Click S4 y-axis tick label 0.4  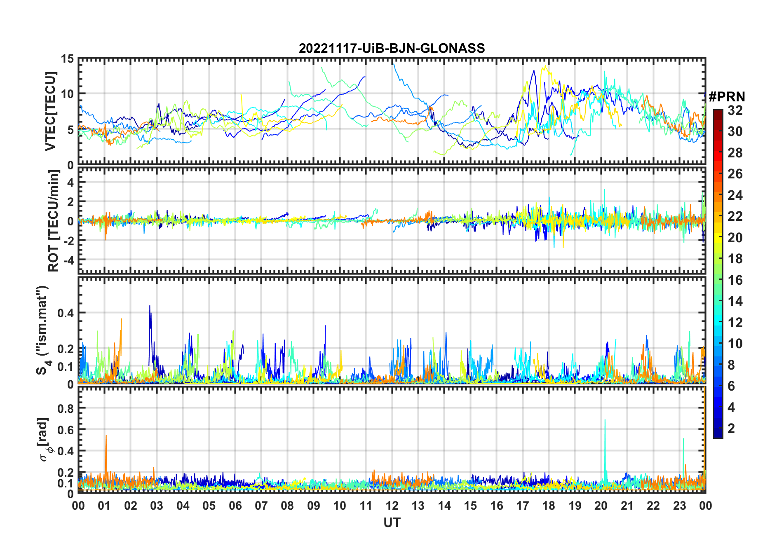click(66, 313)
